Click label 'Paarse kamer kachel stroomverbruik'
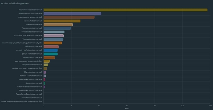Image resolution: width=213 pixels, height=110 pixels. pyautogui.click(x=29, y=94)
